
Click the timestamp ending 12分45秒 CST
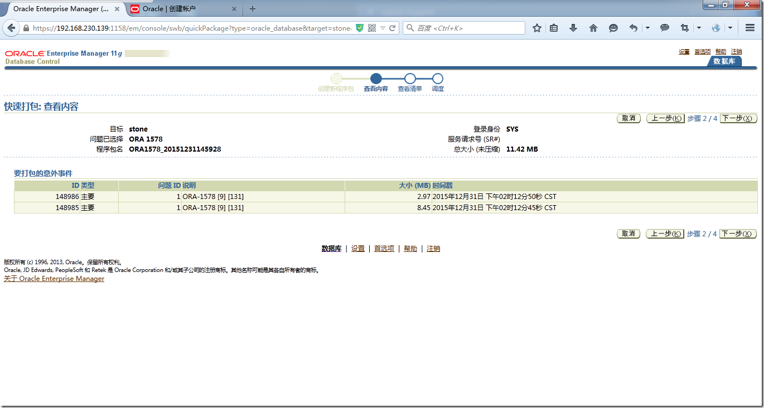[495, 208]
